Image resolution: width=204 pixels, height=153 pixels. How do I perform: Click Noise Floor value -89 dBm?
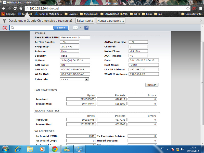138,51
